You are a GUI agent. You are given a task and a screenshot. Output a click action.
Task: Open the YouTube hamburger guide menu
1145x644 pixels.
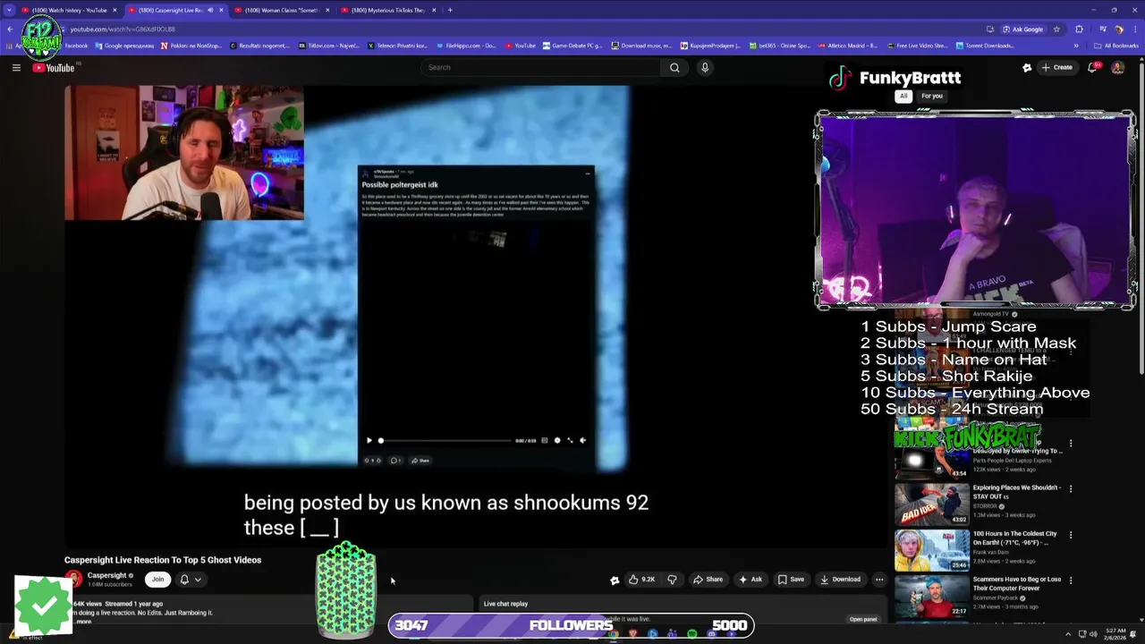(x=16, y=67)
